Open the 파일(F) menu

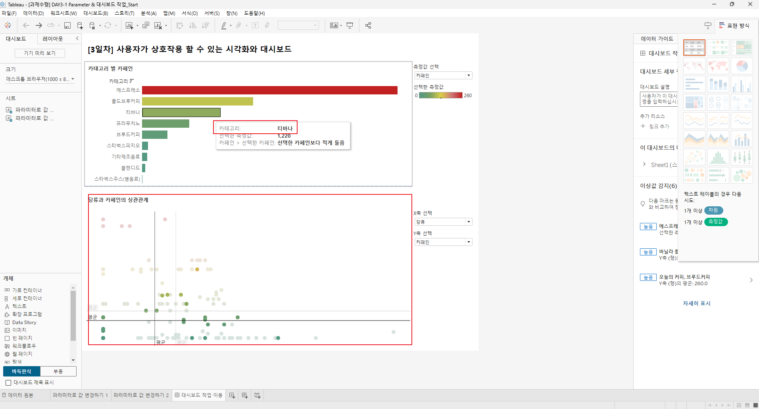(x=9, y=13)
